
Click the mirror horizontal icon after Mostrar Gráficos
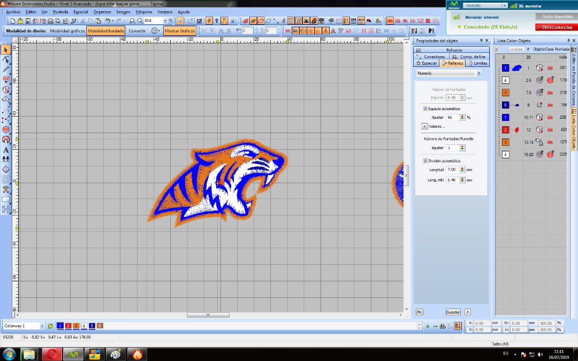click(204, 31)
